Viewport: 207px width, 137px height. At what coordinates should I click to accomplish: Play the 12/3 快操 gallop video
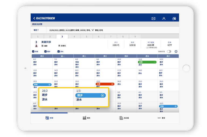tap(176, 106)
